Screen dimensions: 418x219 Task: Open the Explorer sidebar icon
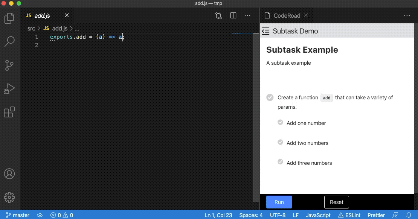coord(9,18)
